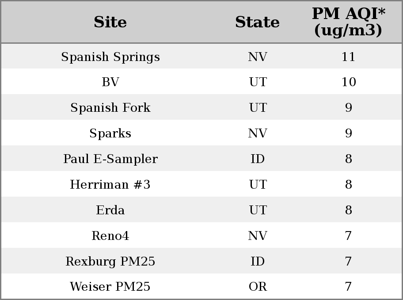Select the Herriman #3 site cell
This screenshot has height=300, width=403.
click(x=110, y=184)
